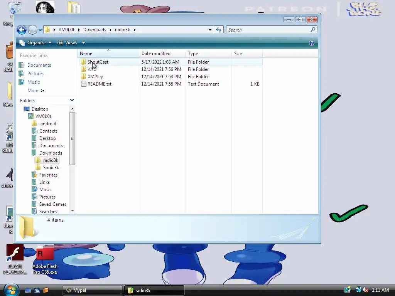Expand the arrow after Downloads breadcrumb
Image resolution: width=395 pixels, height=296 pixels.
110,30
